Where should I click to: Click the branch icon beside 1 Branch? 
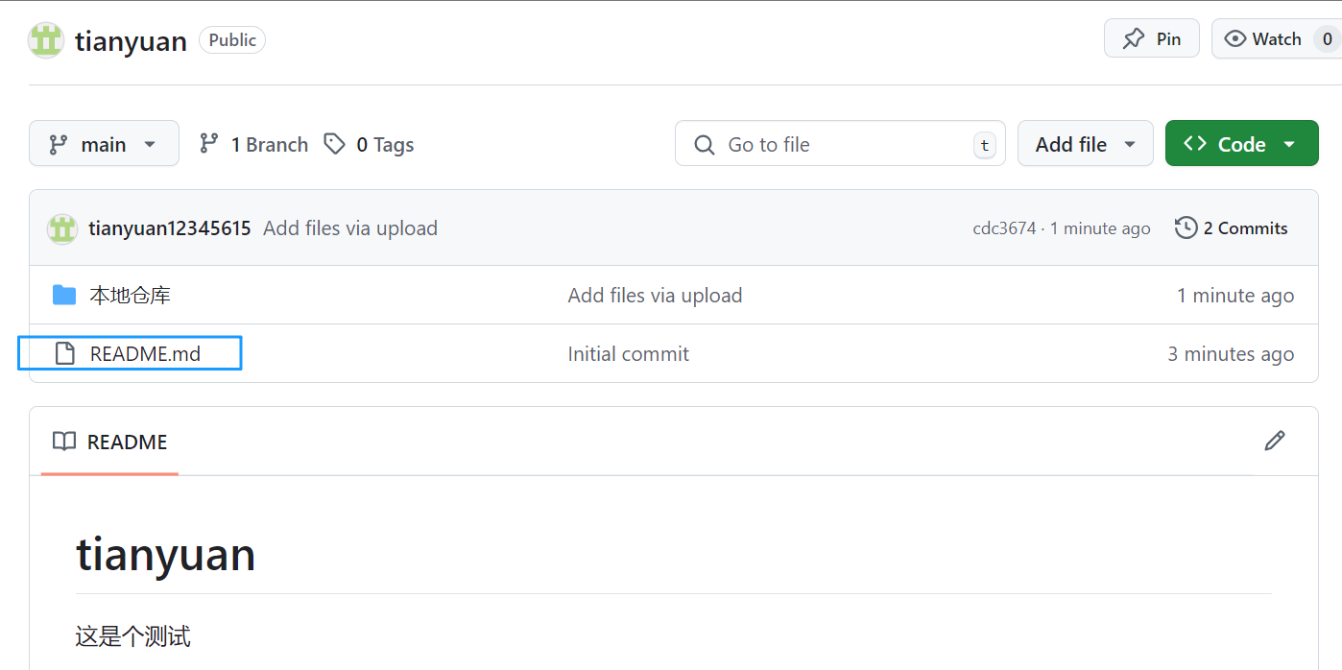point(208,144)
